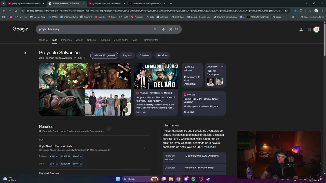Open Instagram bookmark icon
The image size is (326, 183).
11,17
